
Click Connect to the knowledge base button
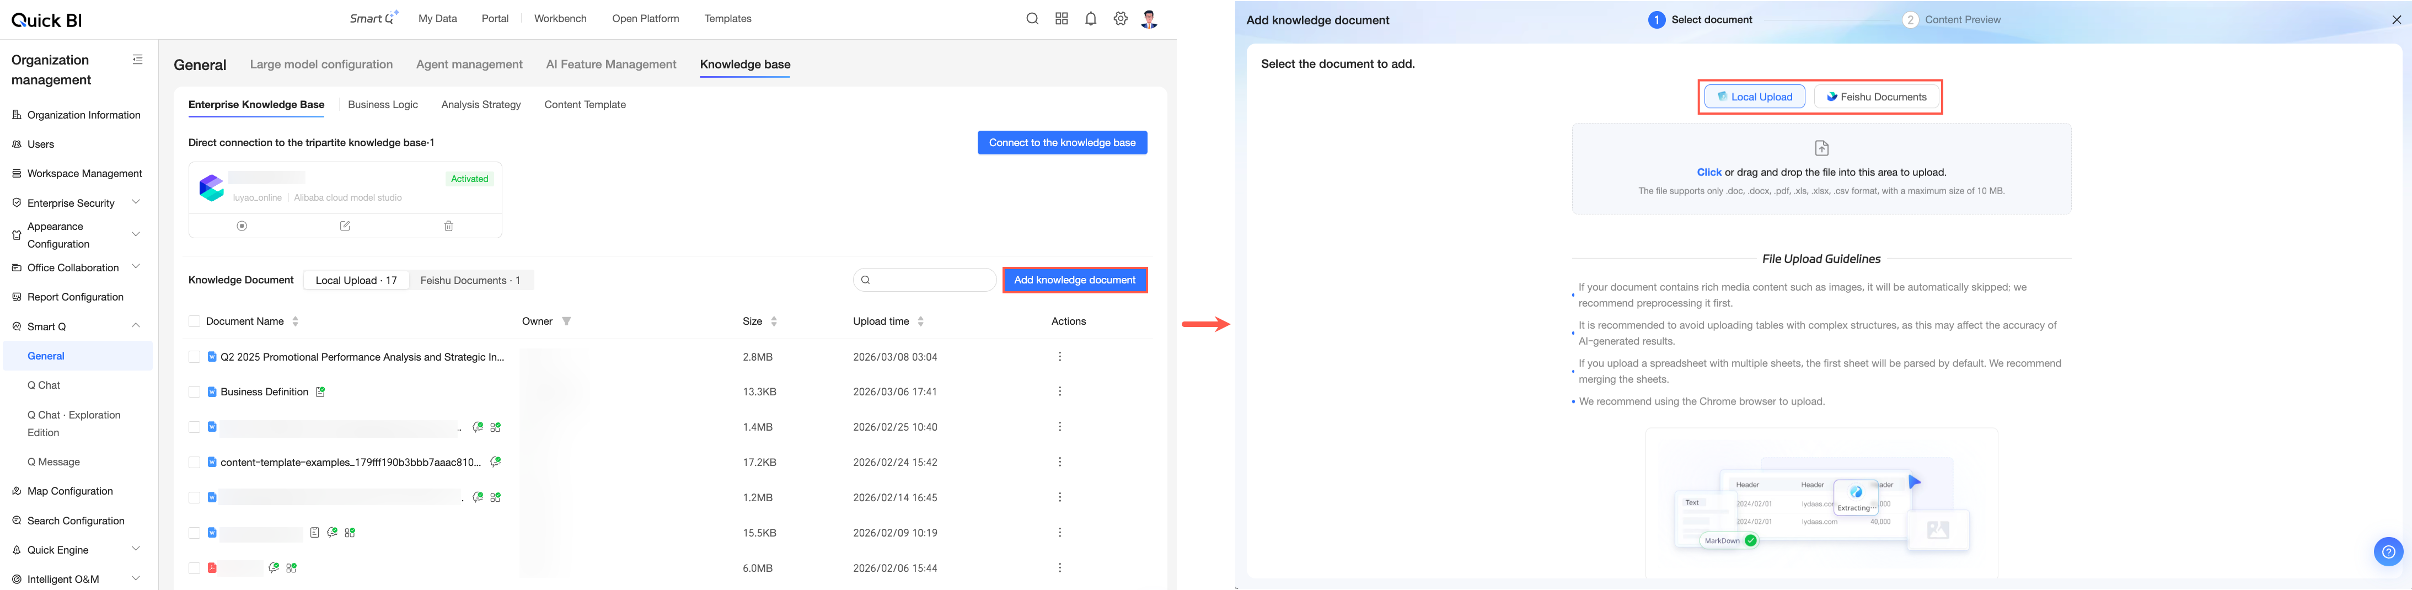[x=1062, y=142]
